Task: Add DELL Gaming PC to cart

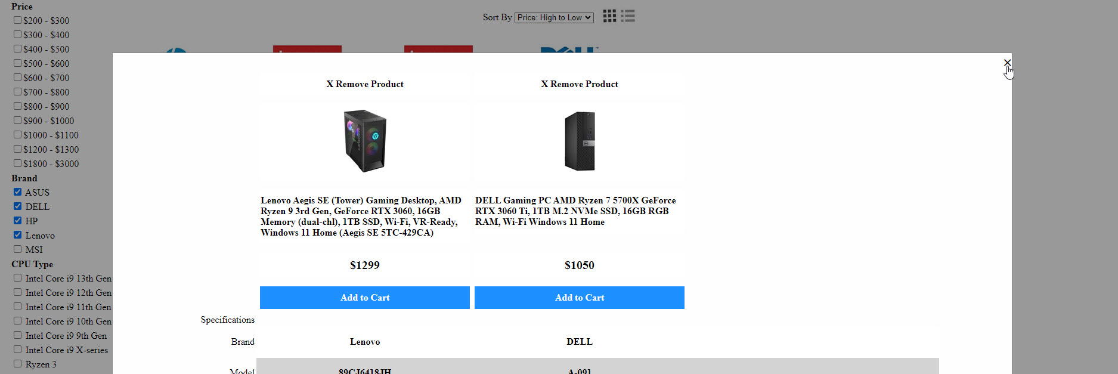Action: [x=579, y=298]
